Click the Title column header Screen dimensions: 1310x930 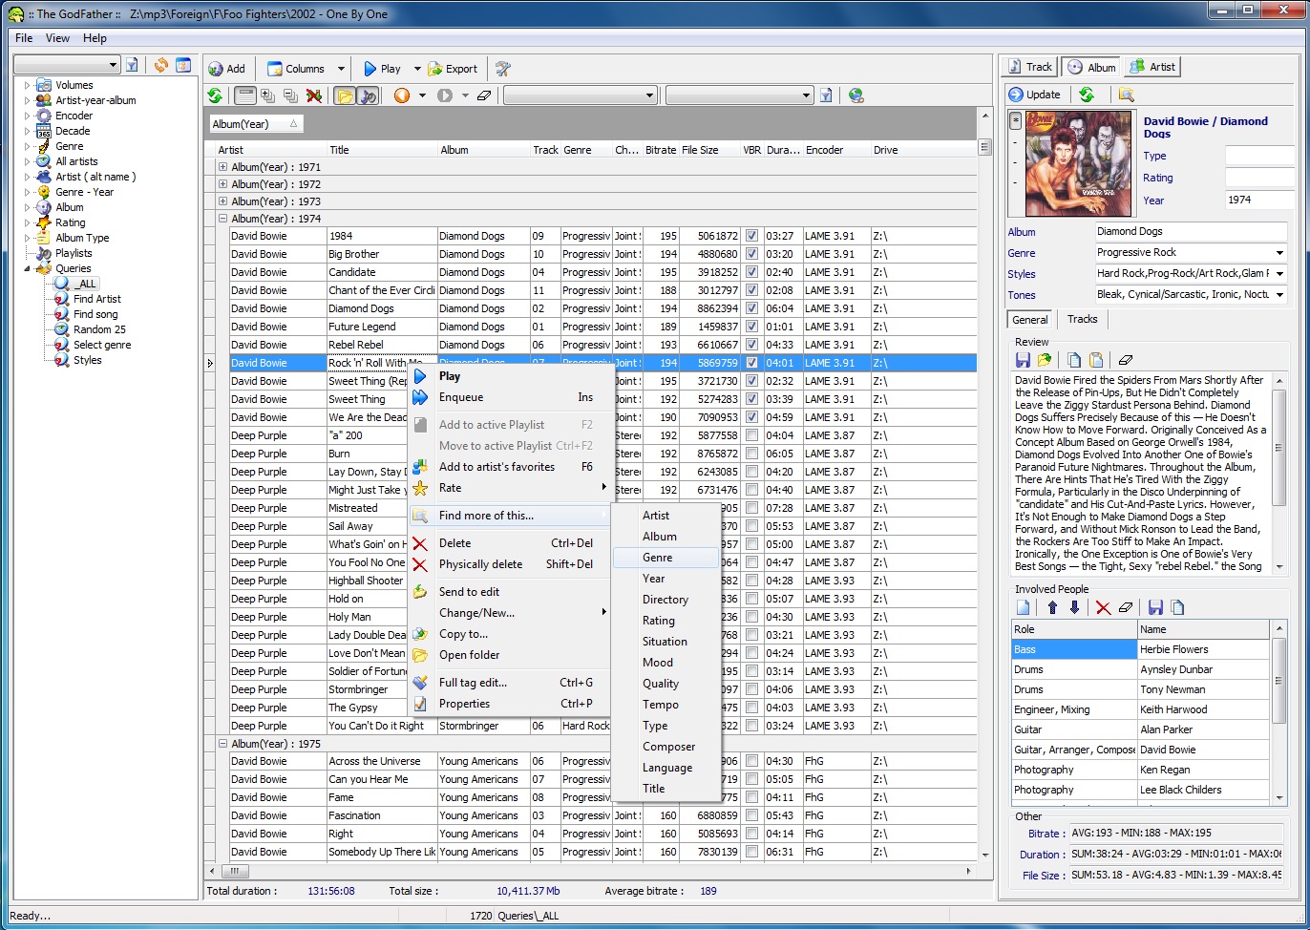(382, 150)
